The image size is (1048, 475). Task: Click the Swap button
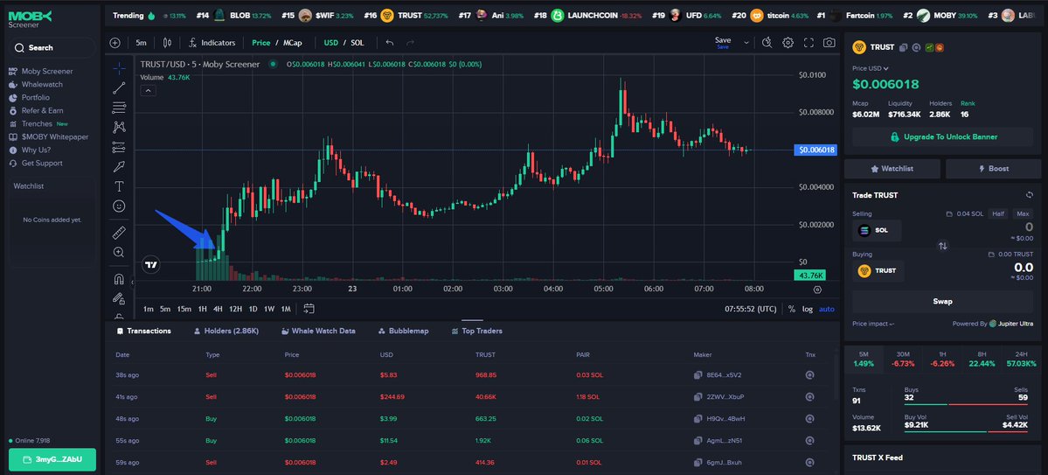942,301
